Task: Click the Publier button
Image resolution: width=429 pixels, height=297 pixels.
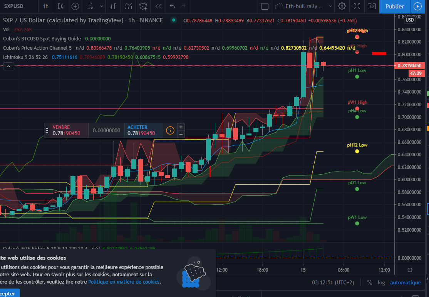Action: pos(395,6)
